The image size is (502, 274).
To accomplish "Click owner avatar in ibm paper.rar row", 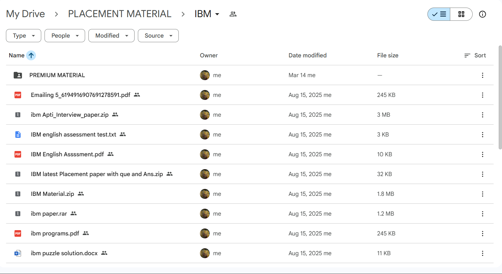I will 205,214.
